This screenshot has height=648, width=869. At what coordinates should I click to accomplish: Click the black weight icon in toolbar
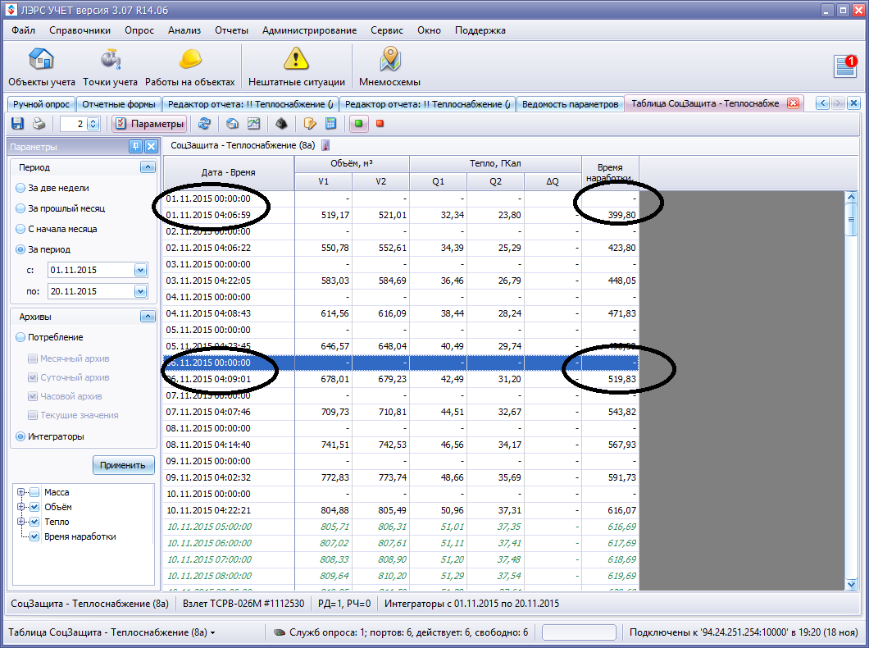281,124
